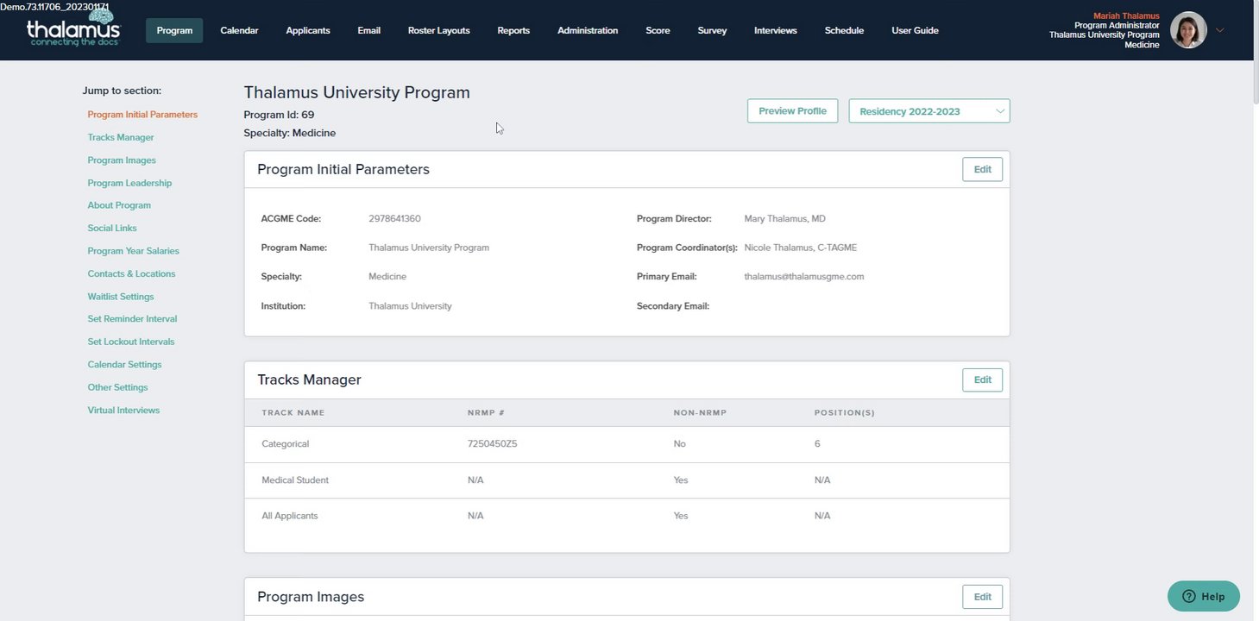Select the Interviews navigation item
Viewport: 1259px width, 621px height.
[775, 30]
